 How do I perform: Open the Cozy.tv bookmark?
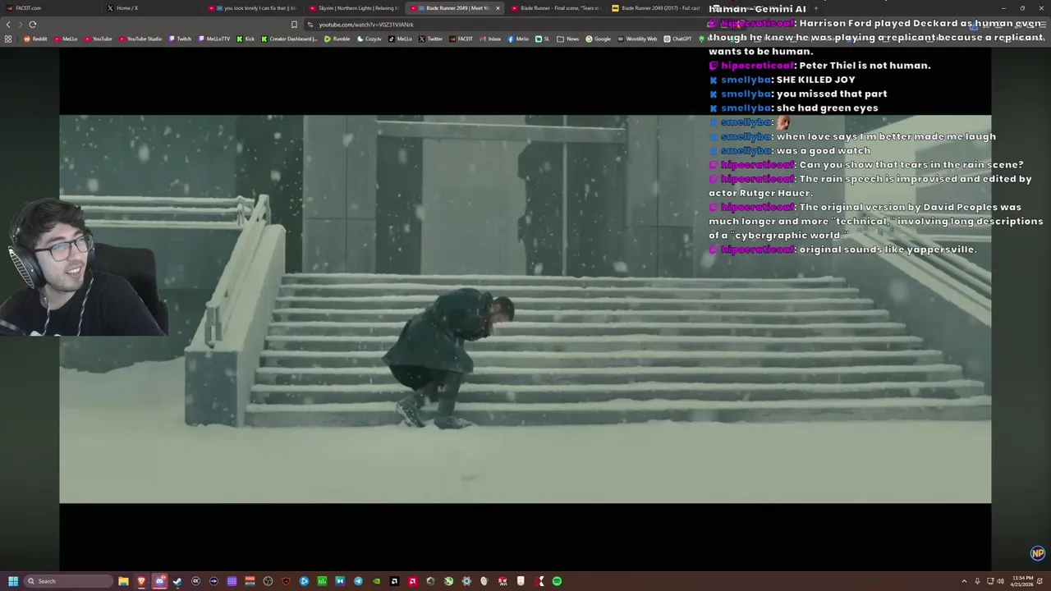(369, 39)
